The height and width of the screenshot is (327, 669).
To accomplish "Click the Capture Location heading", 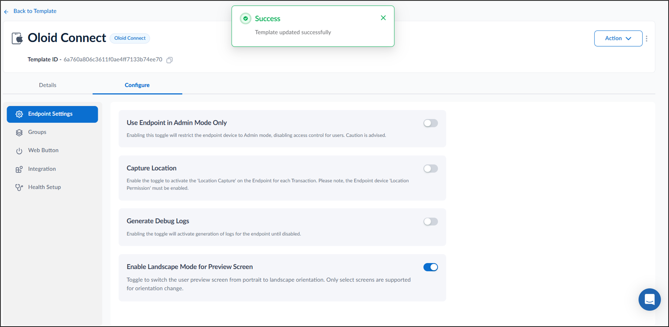I will point(152,168).
